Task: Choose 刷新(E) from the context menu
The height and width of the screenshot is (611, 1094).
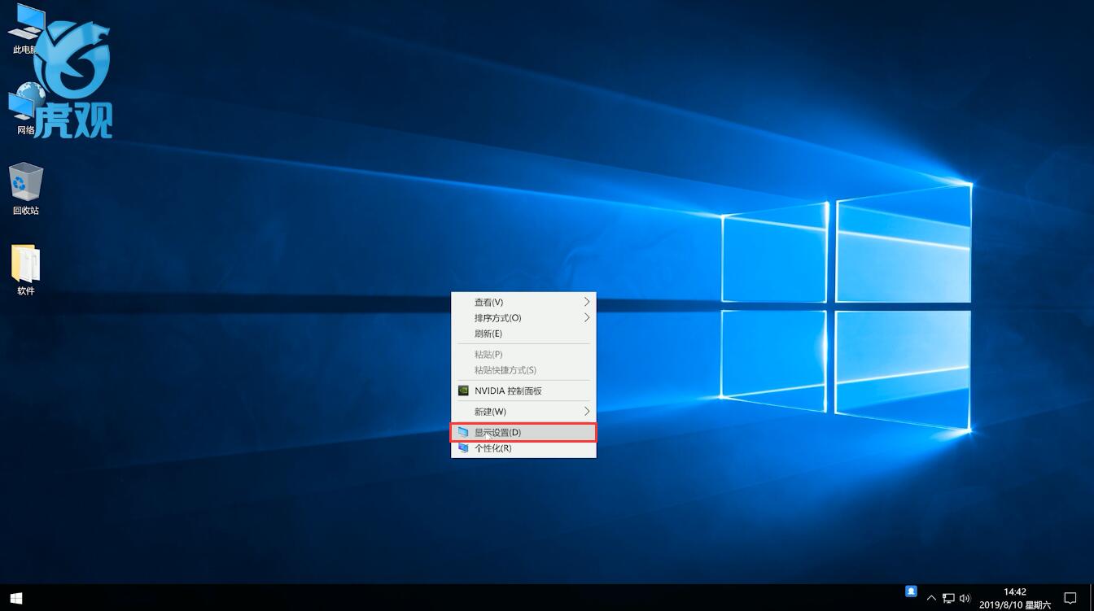Action: click(x=523, y=334)
